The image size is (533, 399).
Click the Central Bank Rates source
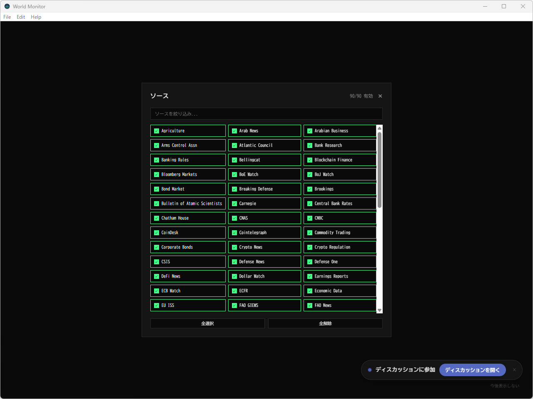[x=340, y=204]
